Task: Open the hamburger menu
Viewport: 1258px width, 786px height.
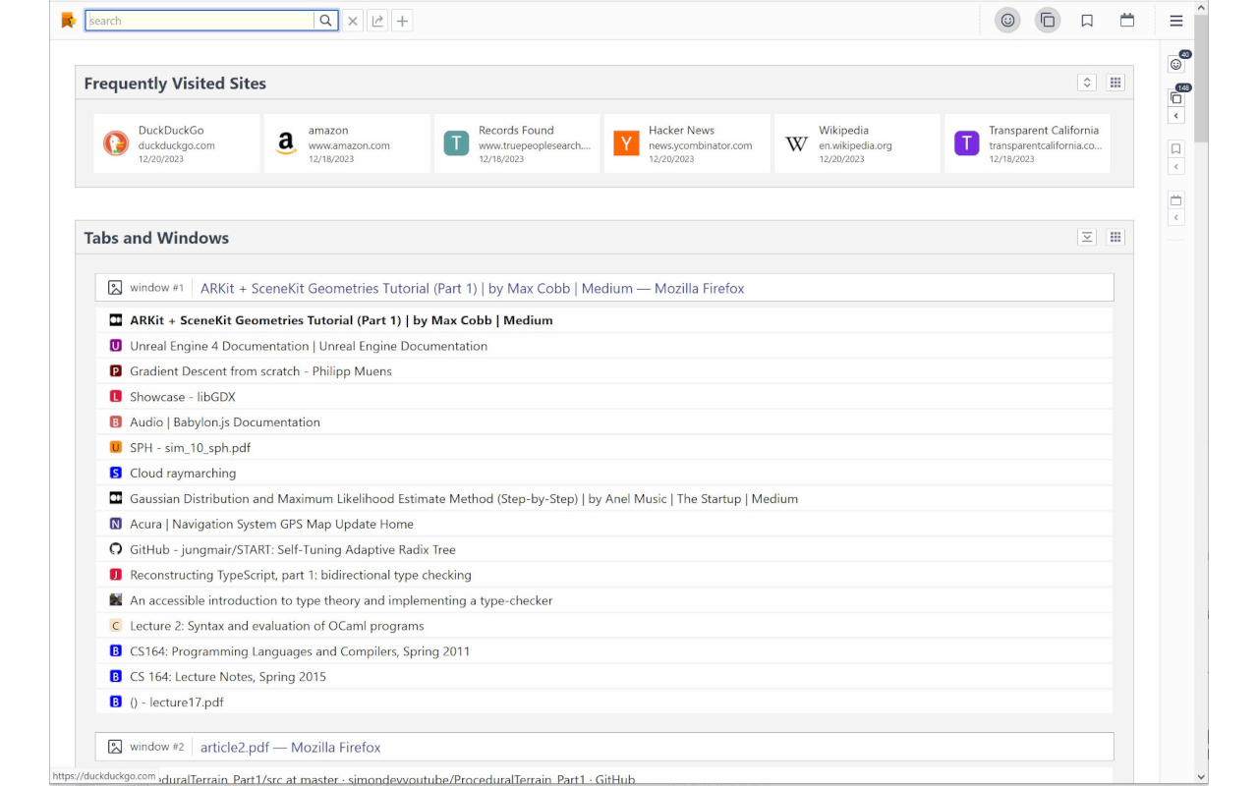Action: 1175,21
